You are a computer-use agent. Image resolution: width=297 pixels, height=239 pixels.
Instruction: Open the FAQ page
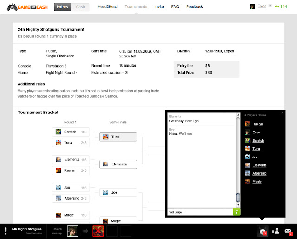(175, 7)
